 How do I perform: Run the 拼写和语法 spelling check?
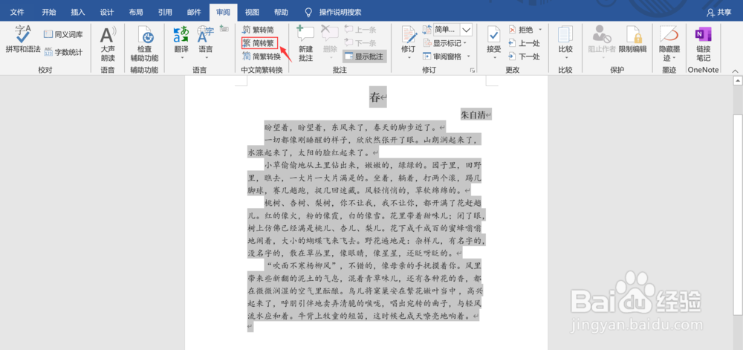click(x=23, y=39)
